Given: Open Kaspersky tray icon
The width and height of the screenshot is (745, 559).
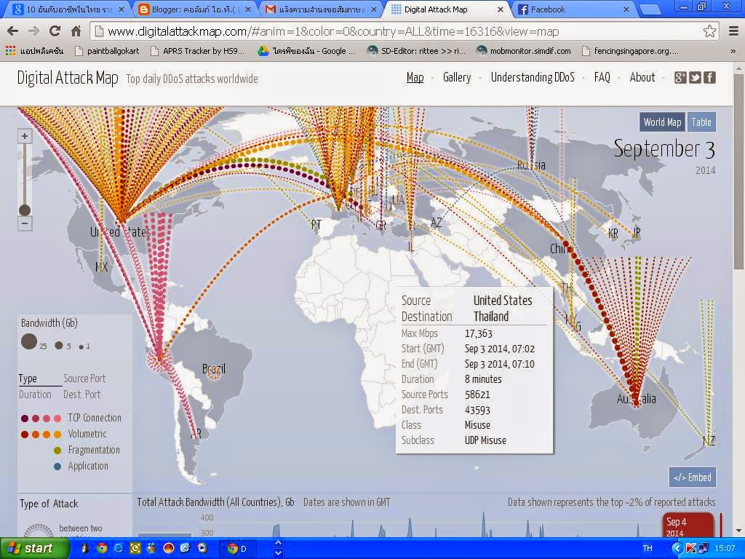Looking at the screenshot, I should point(691,549).
